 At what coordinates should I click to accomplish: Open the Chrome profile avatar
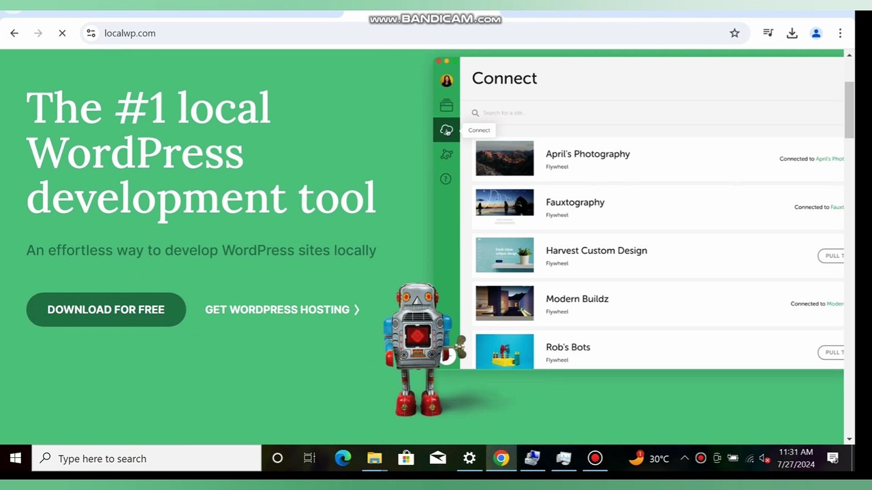(x=816, y=33)
